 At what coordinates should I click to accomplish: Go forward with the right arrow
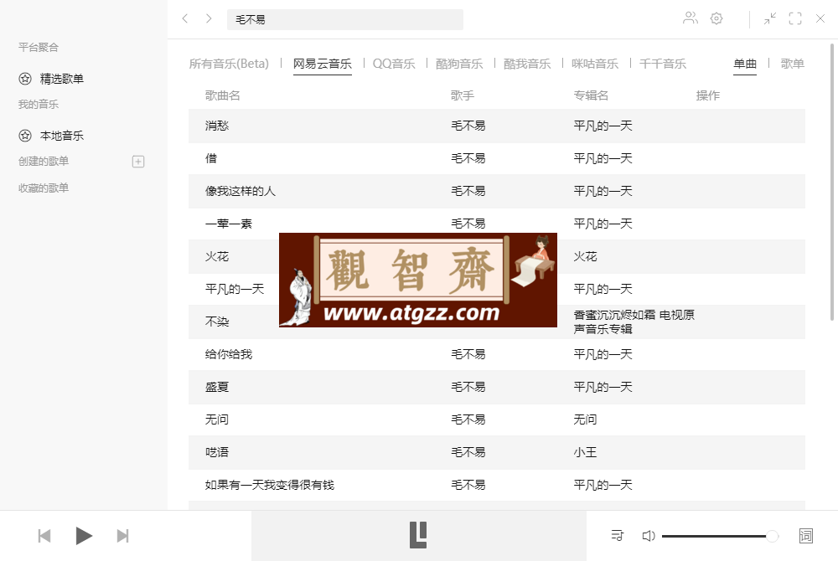(x=209, y=18)
